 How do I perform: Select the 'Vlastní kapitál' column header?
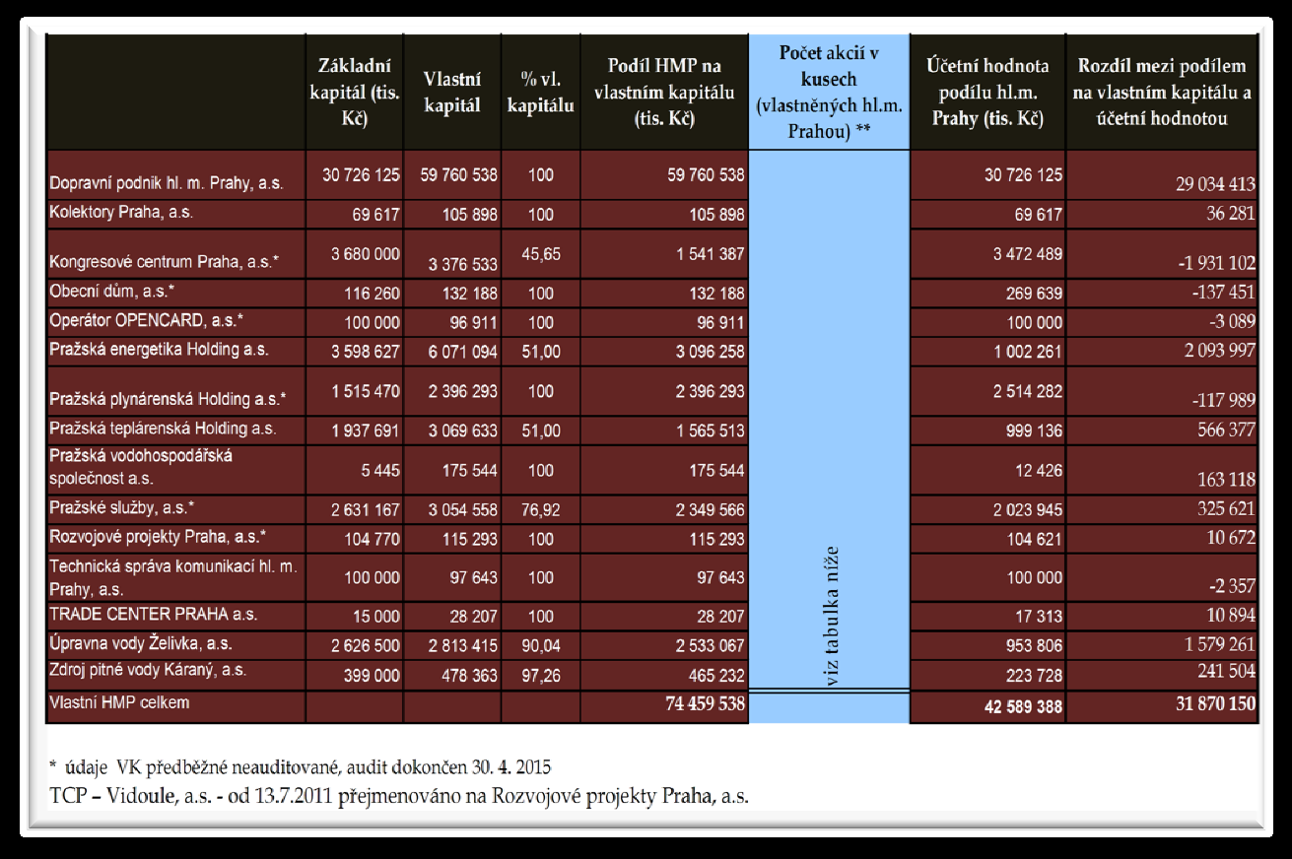click(x=452, y=95)
